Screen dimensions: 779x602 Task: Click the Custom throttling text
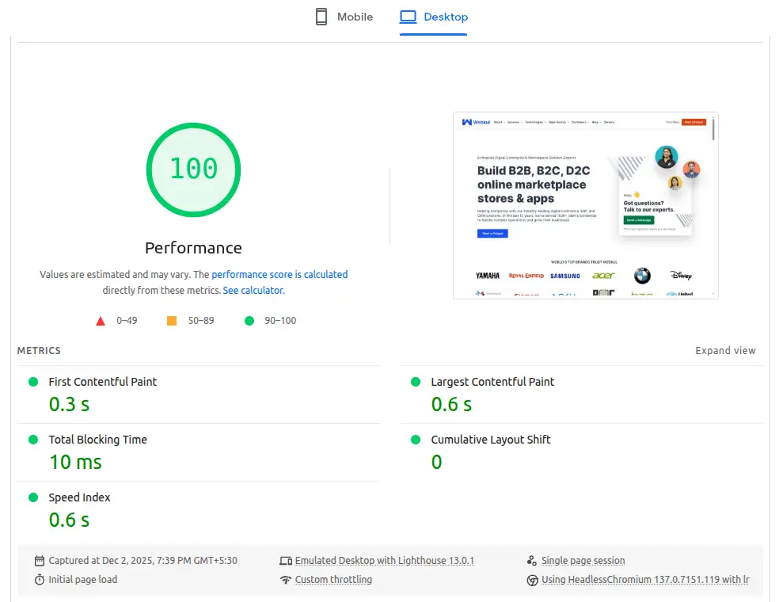pos(333,580)
